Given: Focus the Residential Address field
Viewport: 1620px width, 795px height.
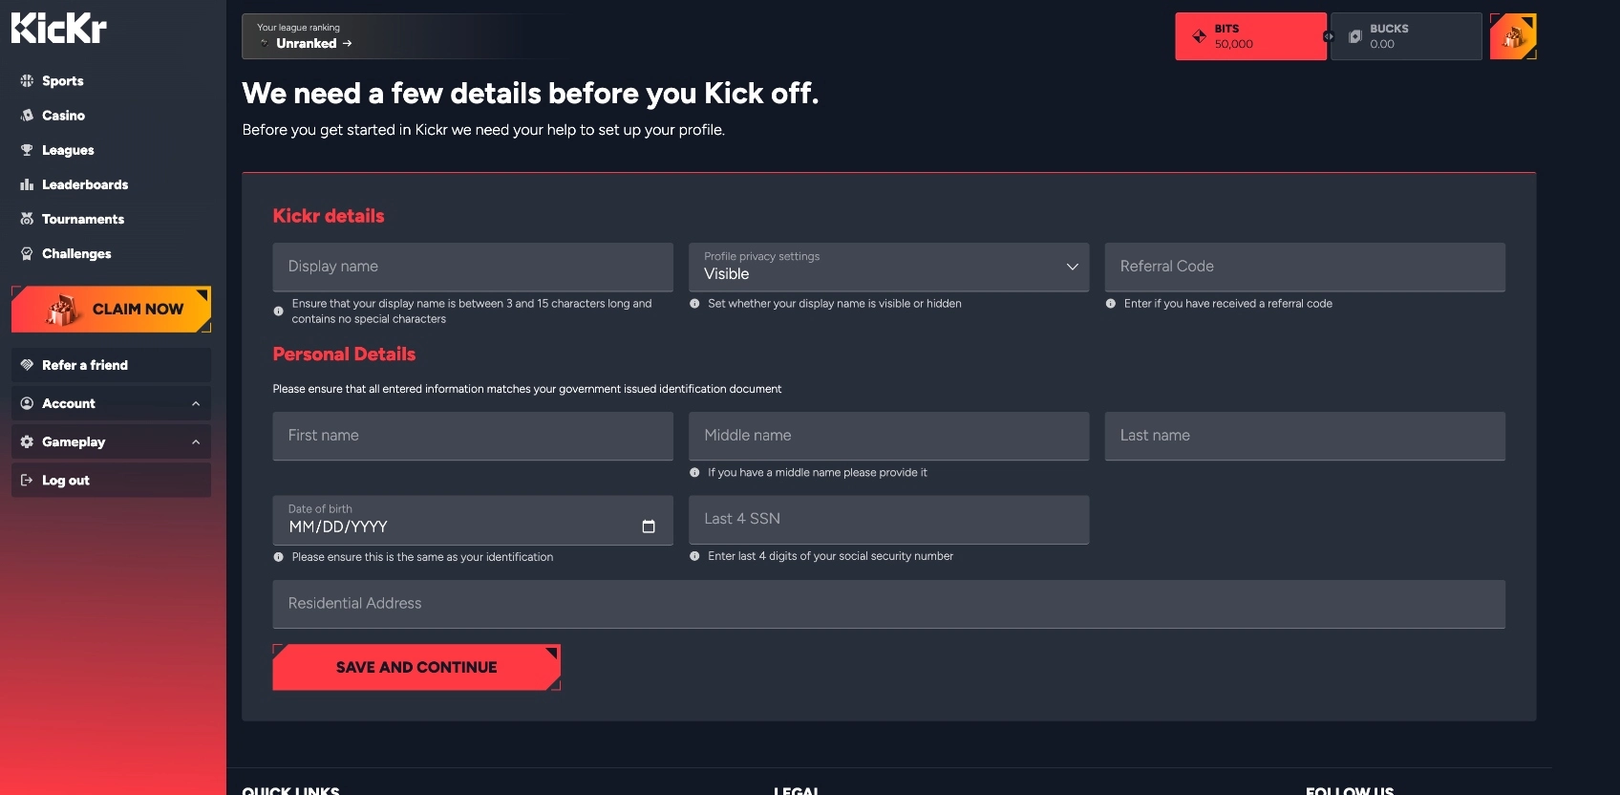Looking at the screenshot, I should pos(889,604).
